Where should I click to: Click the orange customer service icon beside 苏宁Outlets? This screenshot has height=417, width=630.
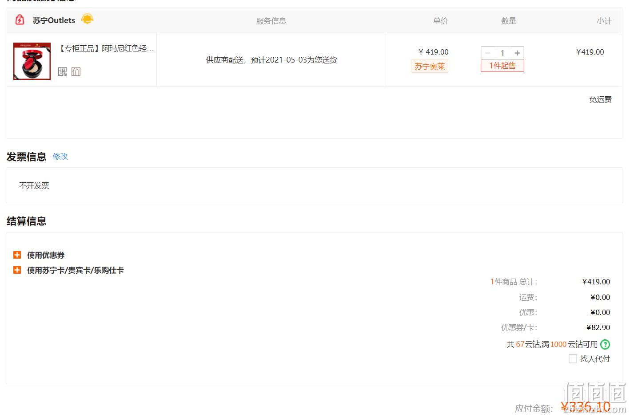[88, 19]
